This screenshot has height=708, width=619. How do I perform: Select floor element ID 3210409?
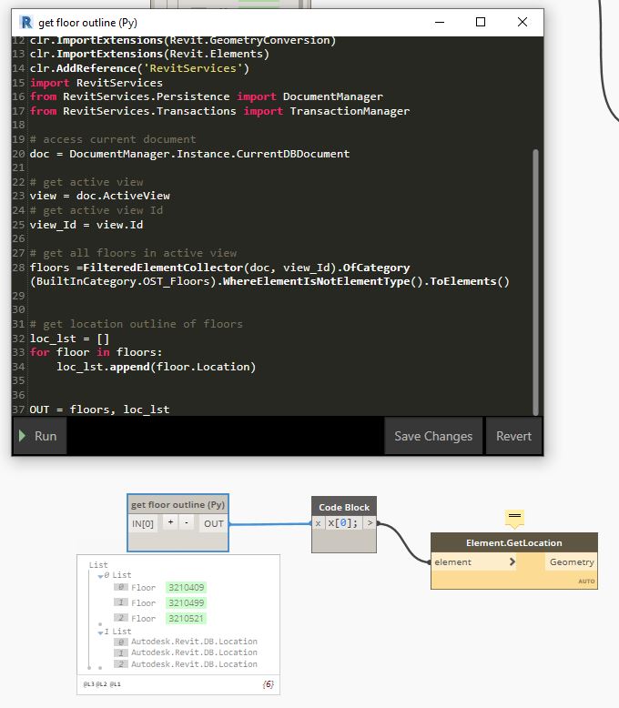(186, 588)
